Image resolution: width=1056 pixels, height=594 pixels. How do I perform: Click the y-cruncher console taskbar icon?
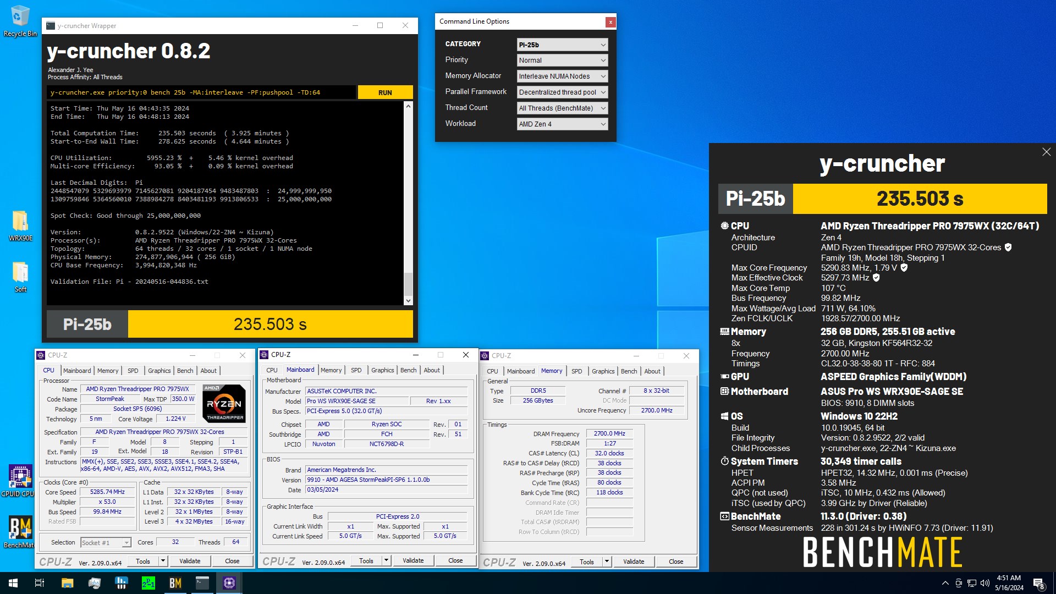point(202,583)
